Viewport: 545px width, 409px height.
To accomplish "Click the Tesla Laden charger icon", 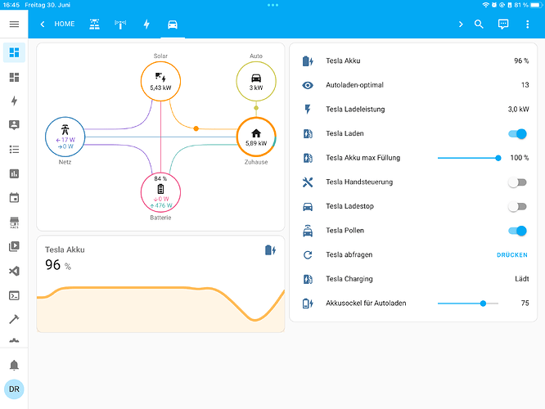I will click(x=308, y=134).
